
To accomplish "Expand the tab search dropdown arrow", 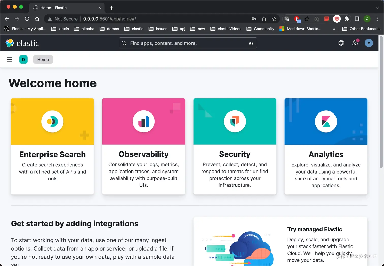I will 377,8.
